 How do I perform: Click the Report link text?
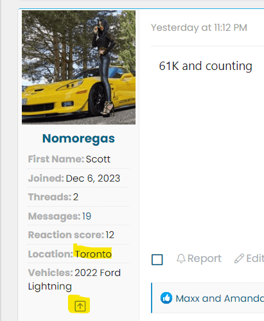click(204, 258)
